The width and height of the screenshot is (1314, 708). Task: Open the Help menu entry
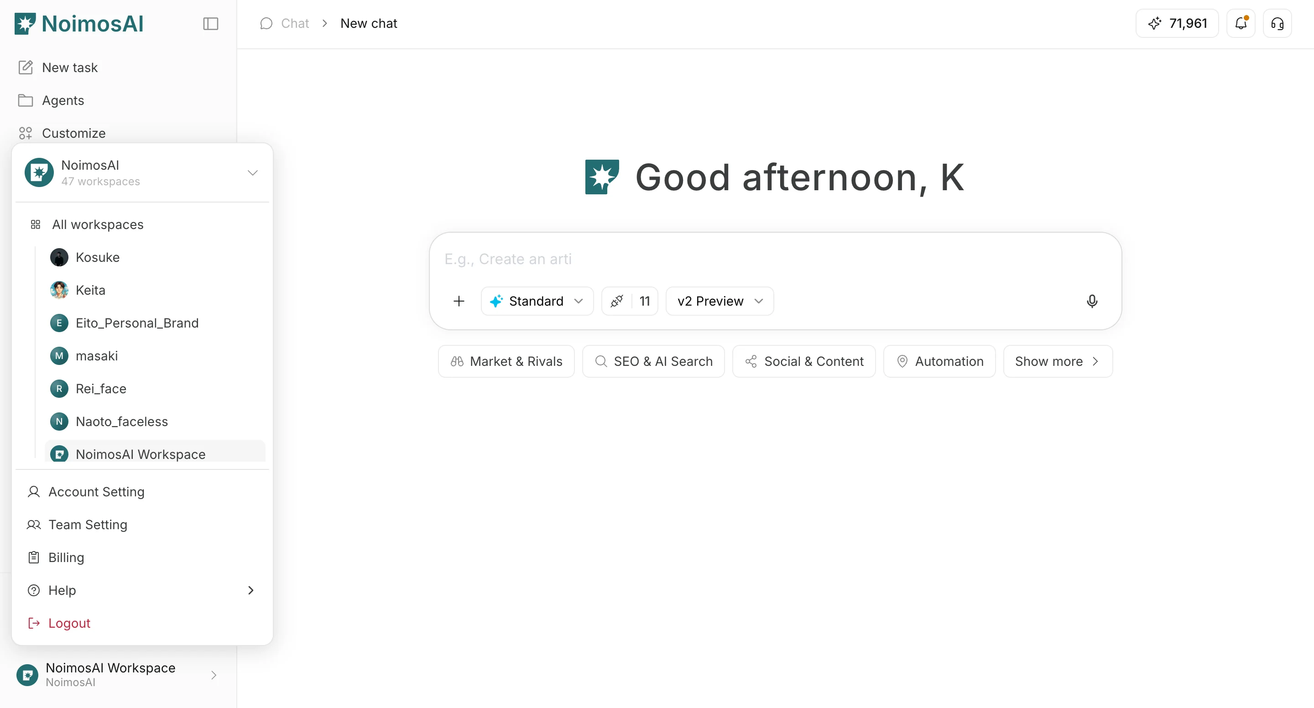142,590
